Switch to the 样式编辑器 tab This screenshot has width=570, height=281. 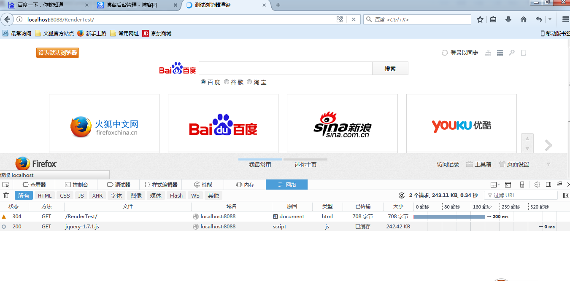[161, 185]
